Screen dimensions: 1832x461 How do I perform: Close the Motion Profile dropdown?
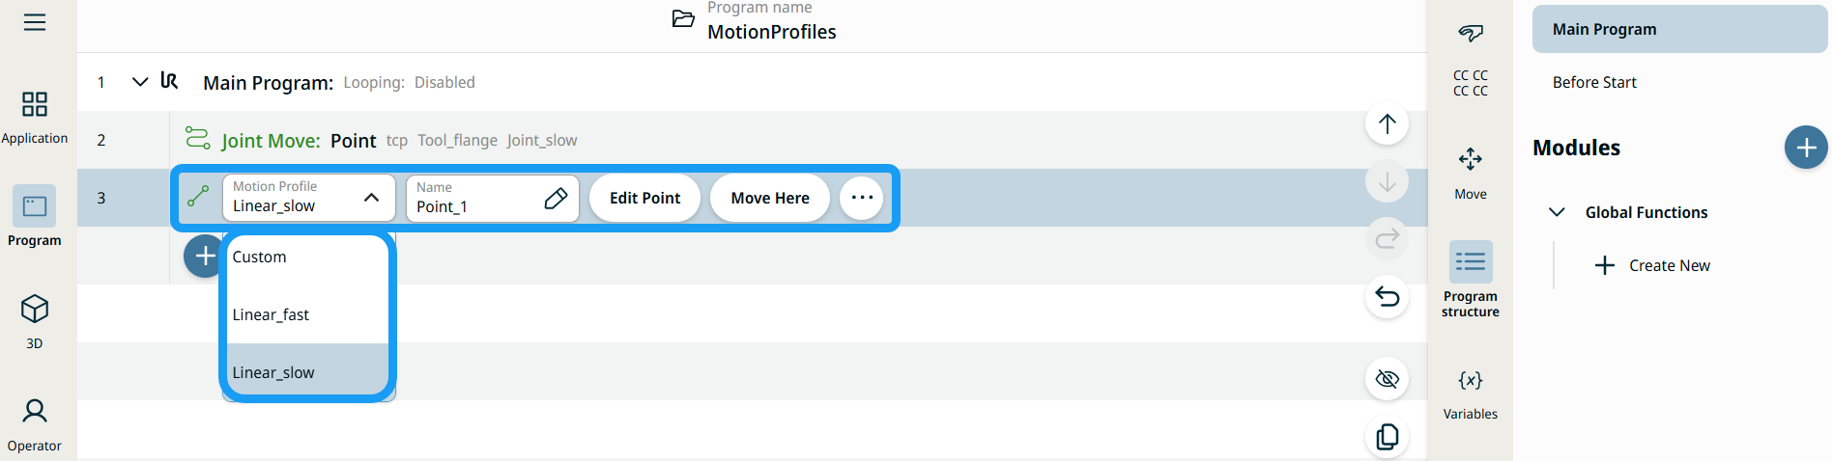371,198
